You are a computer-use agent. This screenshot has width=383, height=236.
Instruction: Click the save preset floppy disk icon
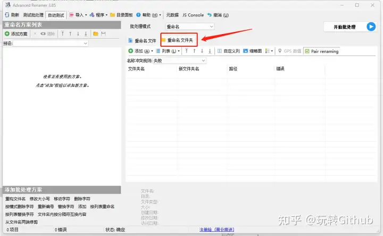click(103, 33)
